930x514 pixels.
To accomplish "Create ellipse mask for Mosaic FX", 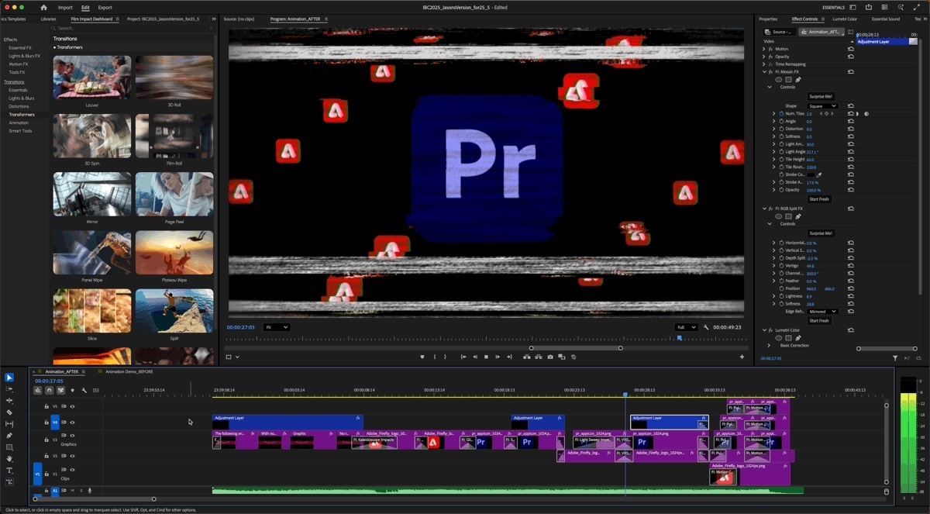I will [778, 79].
